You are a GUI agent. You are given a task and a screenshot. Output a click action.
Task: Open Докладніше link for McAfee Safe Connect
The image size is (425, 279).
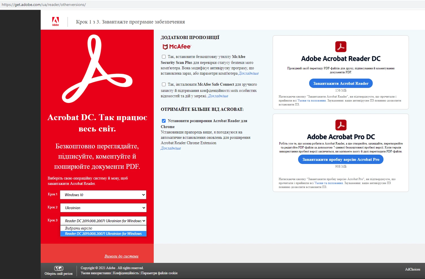218,96
